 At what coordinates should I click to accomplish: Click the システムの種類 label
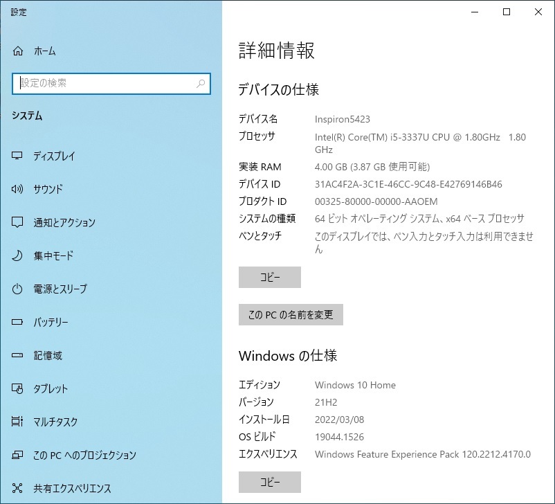267,219
